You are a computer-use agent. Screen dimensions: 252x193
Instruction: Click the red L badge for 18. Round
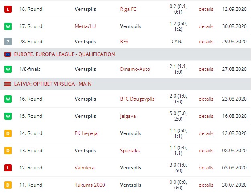pos(7,9)
